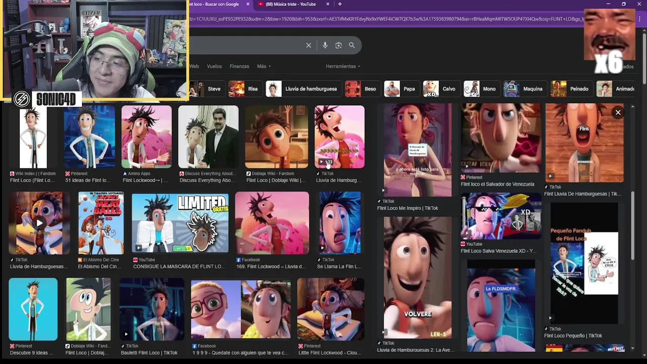Close the Flint loco Google search tab

point(248,4)
